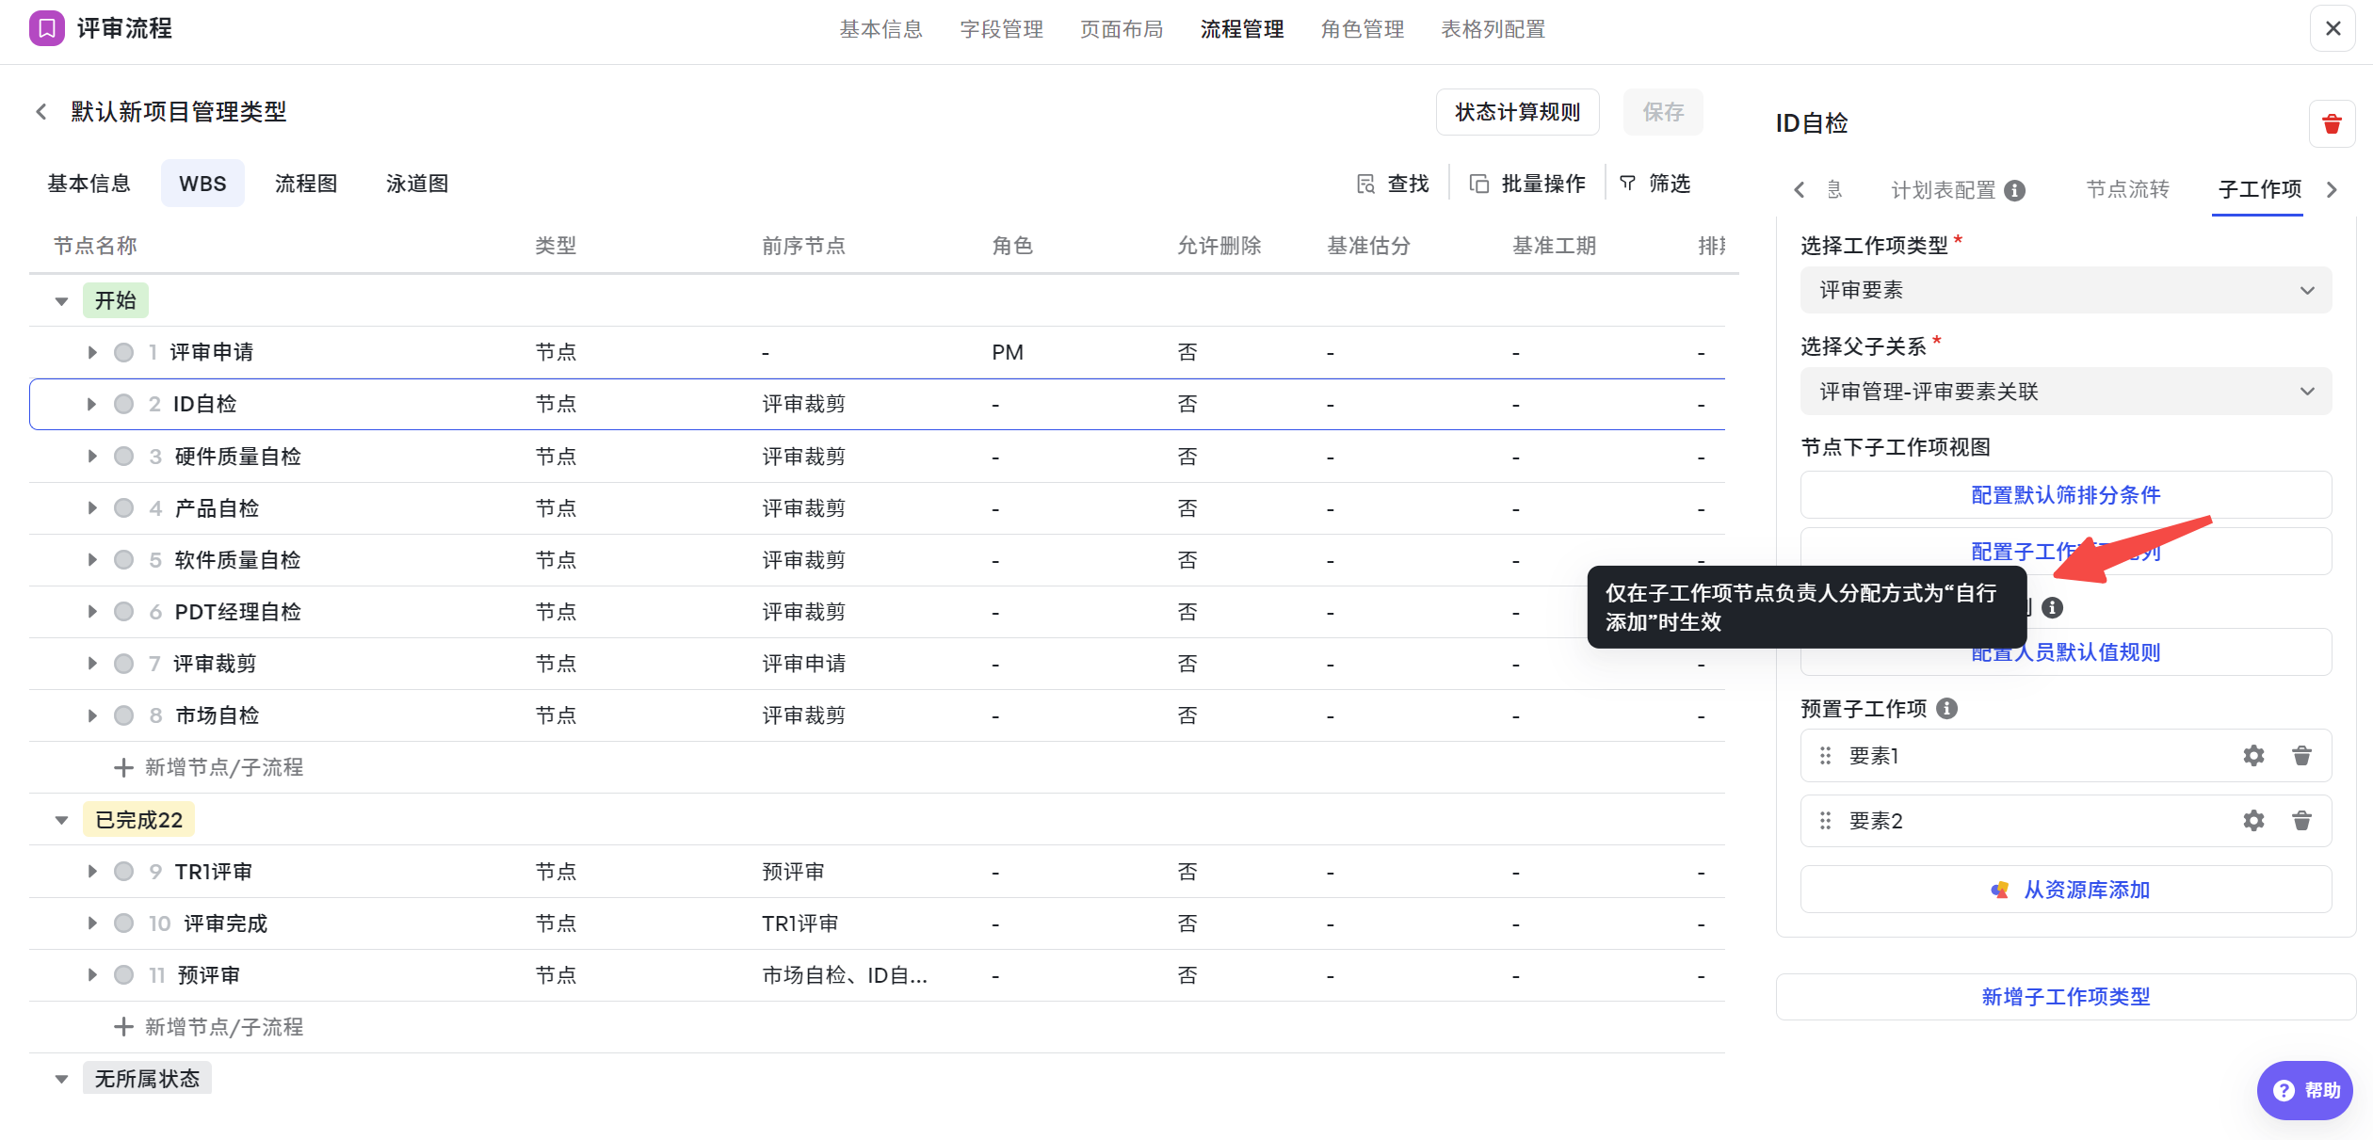This screenshot has height=1140, width=2373.
Task: Click the drag handle of 要素1
Action: [1825, 756]
